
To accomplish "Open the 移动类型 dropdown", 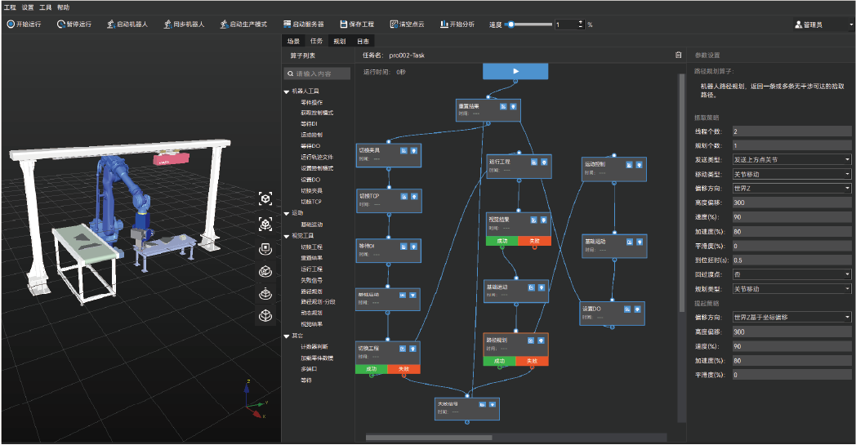I will click(791, 174).
